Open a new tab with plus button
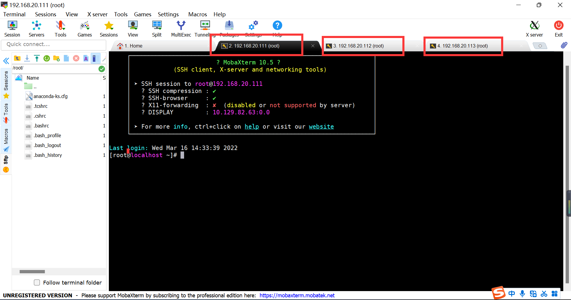Viewport: 571px width, 300px height. tap(540, 46)
